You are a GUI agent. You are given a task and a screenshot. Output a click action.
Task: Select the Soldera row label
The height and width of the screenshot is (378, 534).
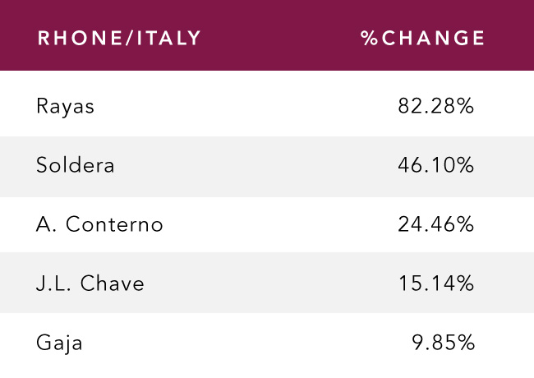75,165
